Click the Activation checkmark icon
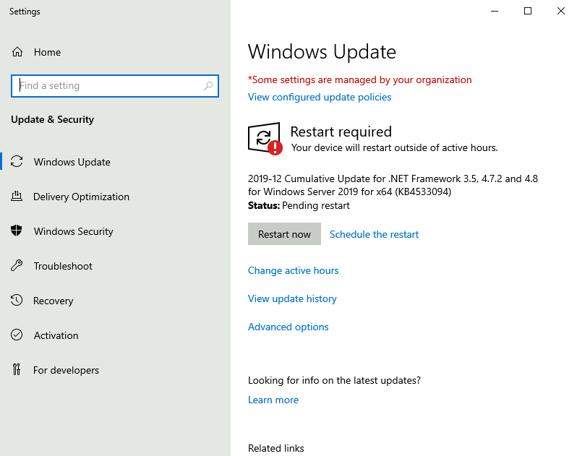Viewport: 577px width, 456px height. (17, 335)
